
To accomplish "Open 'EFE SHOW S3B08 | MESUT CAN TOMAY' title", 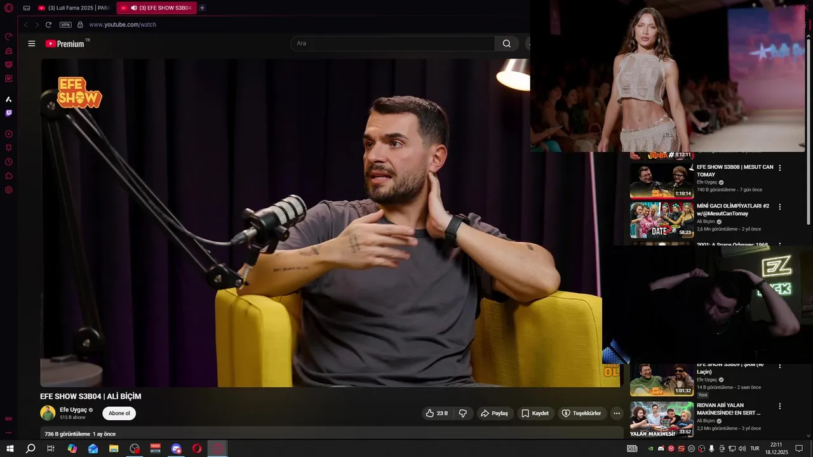I will click(x=735, y=171).
